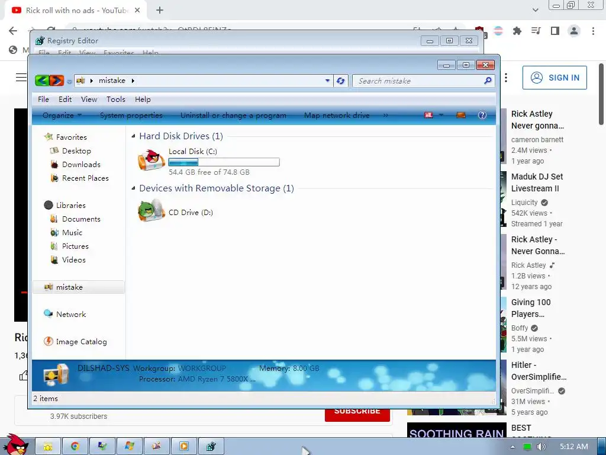Screen dimensions: 606x455
Task: Select Downloads in the navigation pane
Action: [81, 165]
